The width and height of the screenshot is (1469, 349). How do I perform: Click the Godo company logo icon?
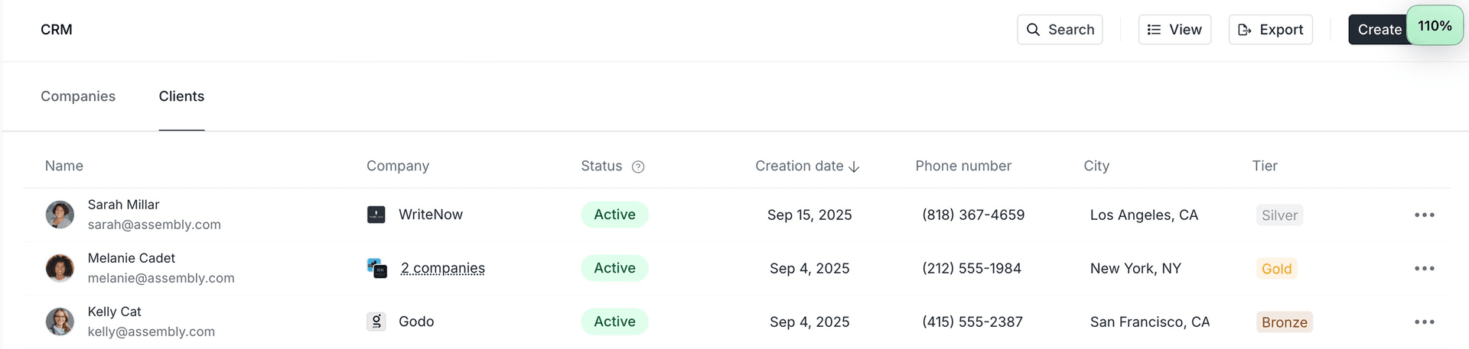(x=376, y=322)
